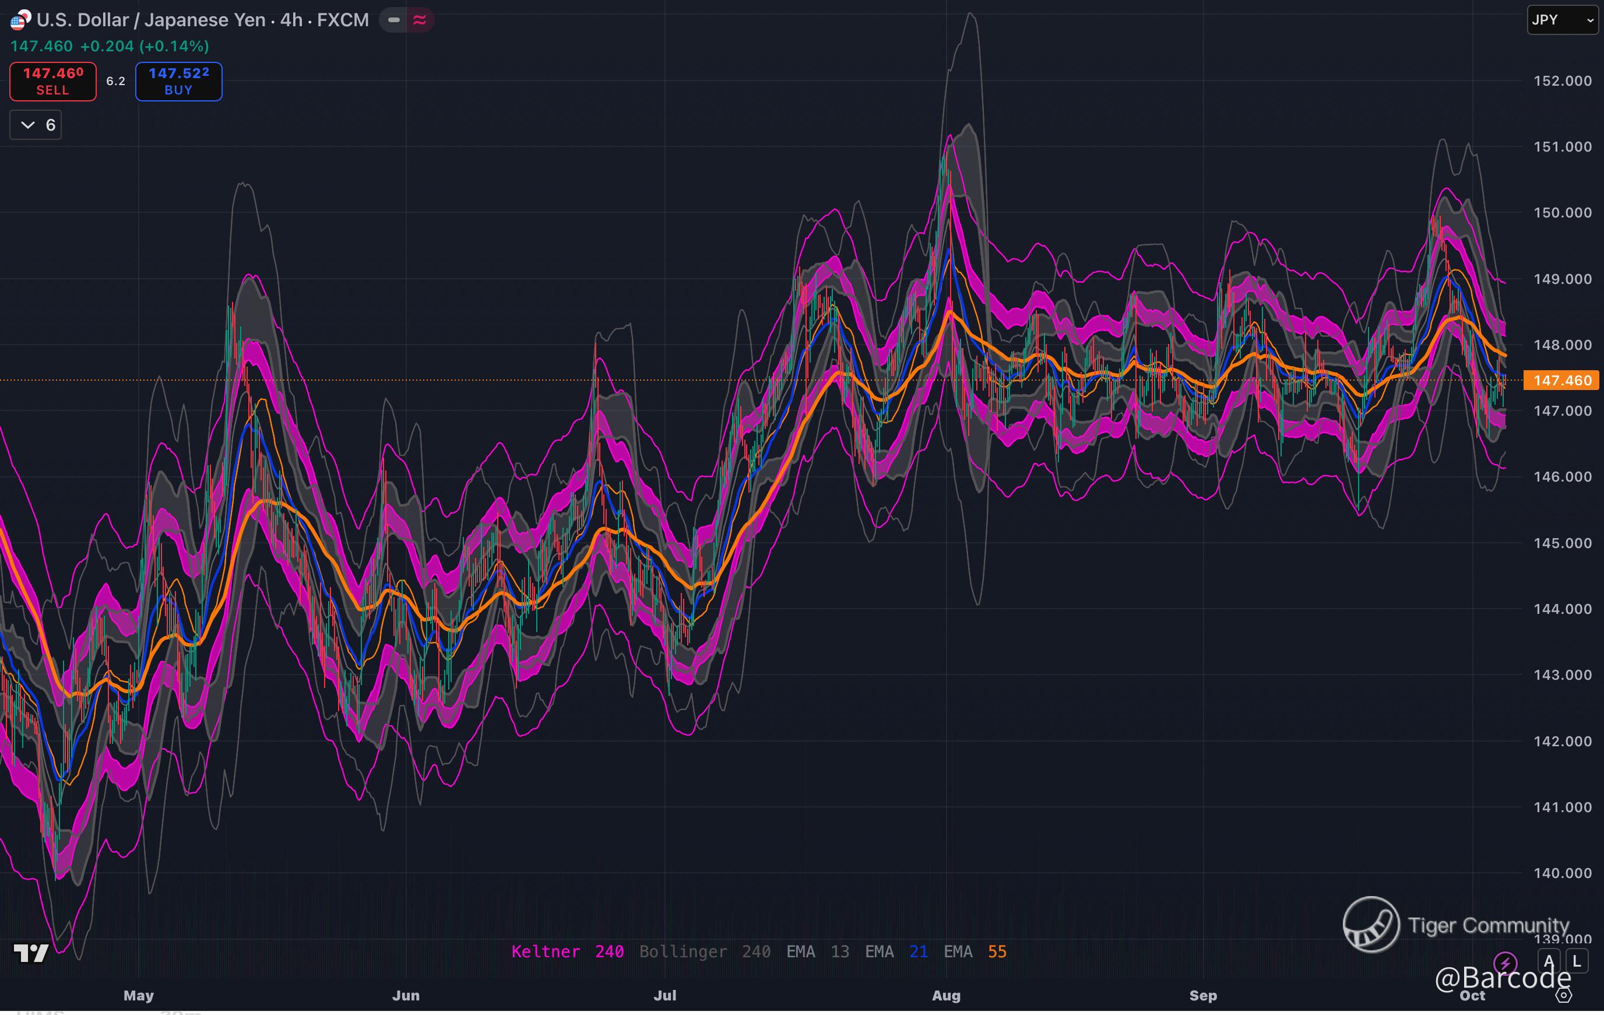1604x1015 pixels.
Task: Click the purple lightning bolt icon
Action: [1505, 963]
